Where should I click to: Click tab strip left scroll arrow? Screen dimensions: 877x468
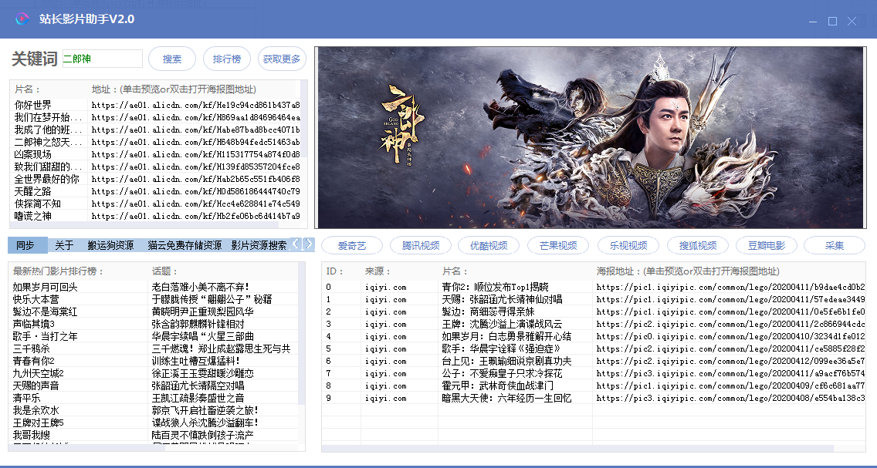[x=296, y=244]
